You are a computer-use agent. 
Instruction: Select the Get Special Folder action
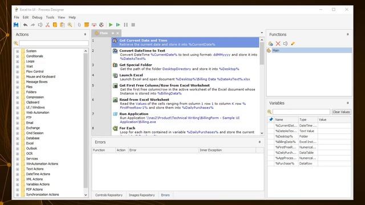pyautogui.click(x=185, y=67)
